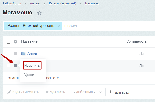Tick the select-all checkbox in header

point(8,42)
